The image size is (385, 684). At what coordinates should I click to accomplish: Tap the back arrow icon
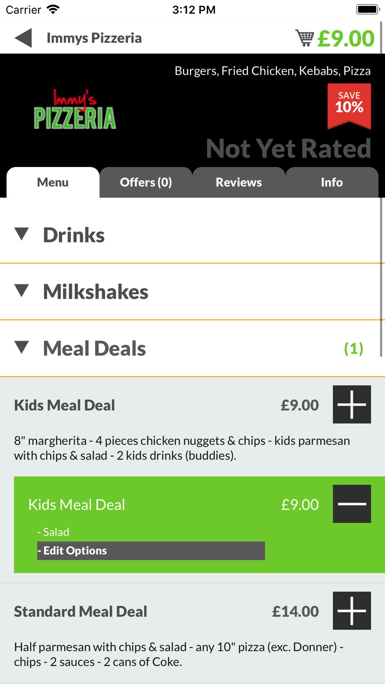[23, 38]
